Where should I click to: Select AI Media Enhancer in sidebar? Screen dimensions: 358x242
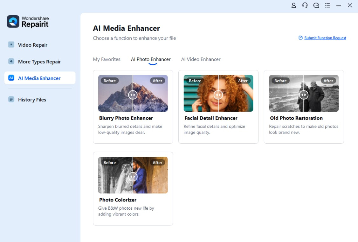pos(40,78)
